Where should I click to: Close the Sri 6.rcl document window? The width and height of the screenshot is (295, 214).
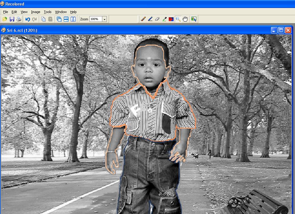pyautogui.click(x=288, y=30)
